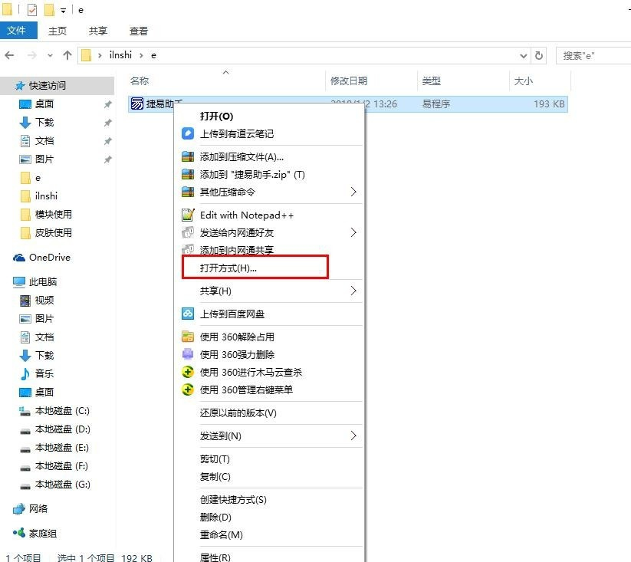Click the WinRAR icon beside 添加到压缩文件(A)
This screenshot has width=631, height=562.
(188, 156)
